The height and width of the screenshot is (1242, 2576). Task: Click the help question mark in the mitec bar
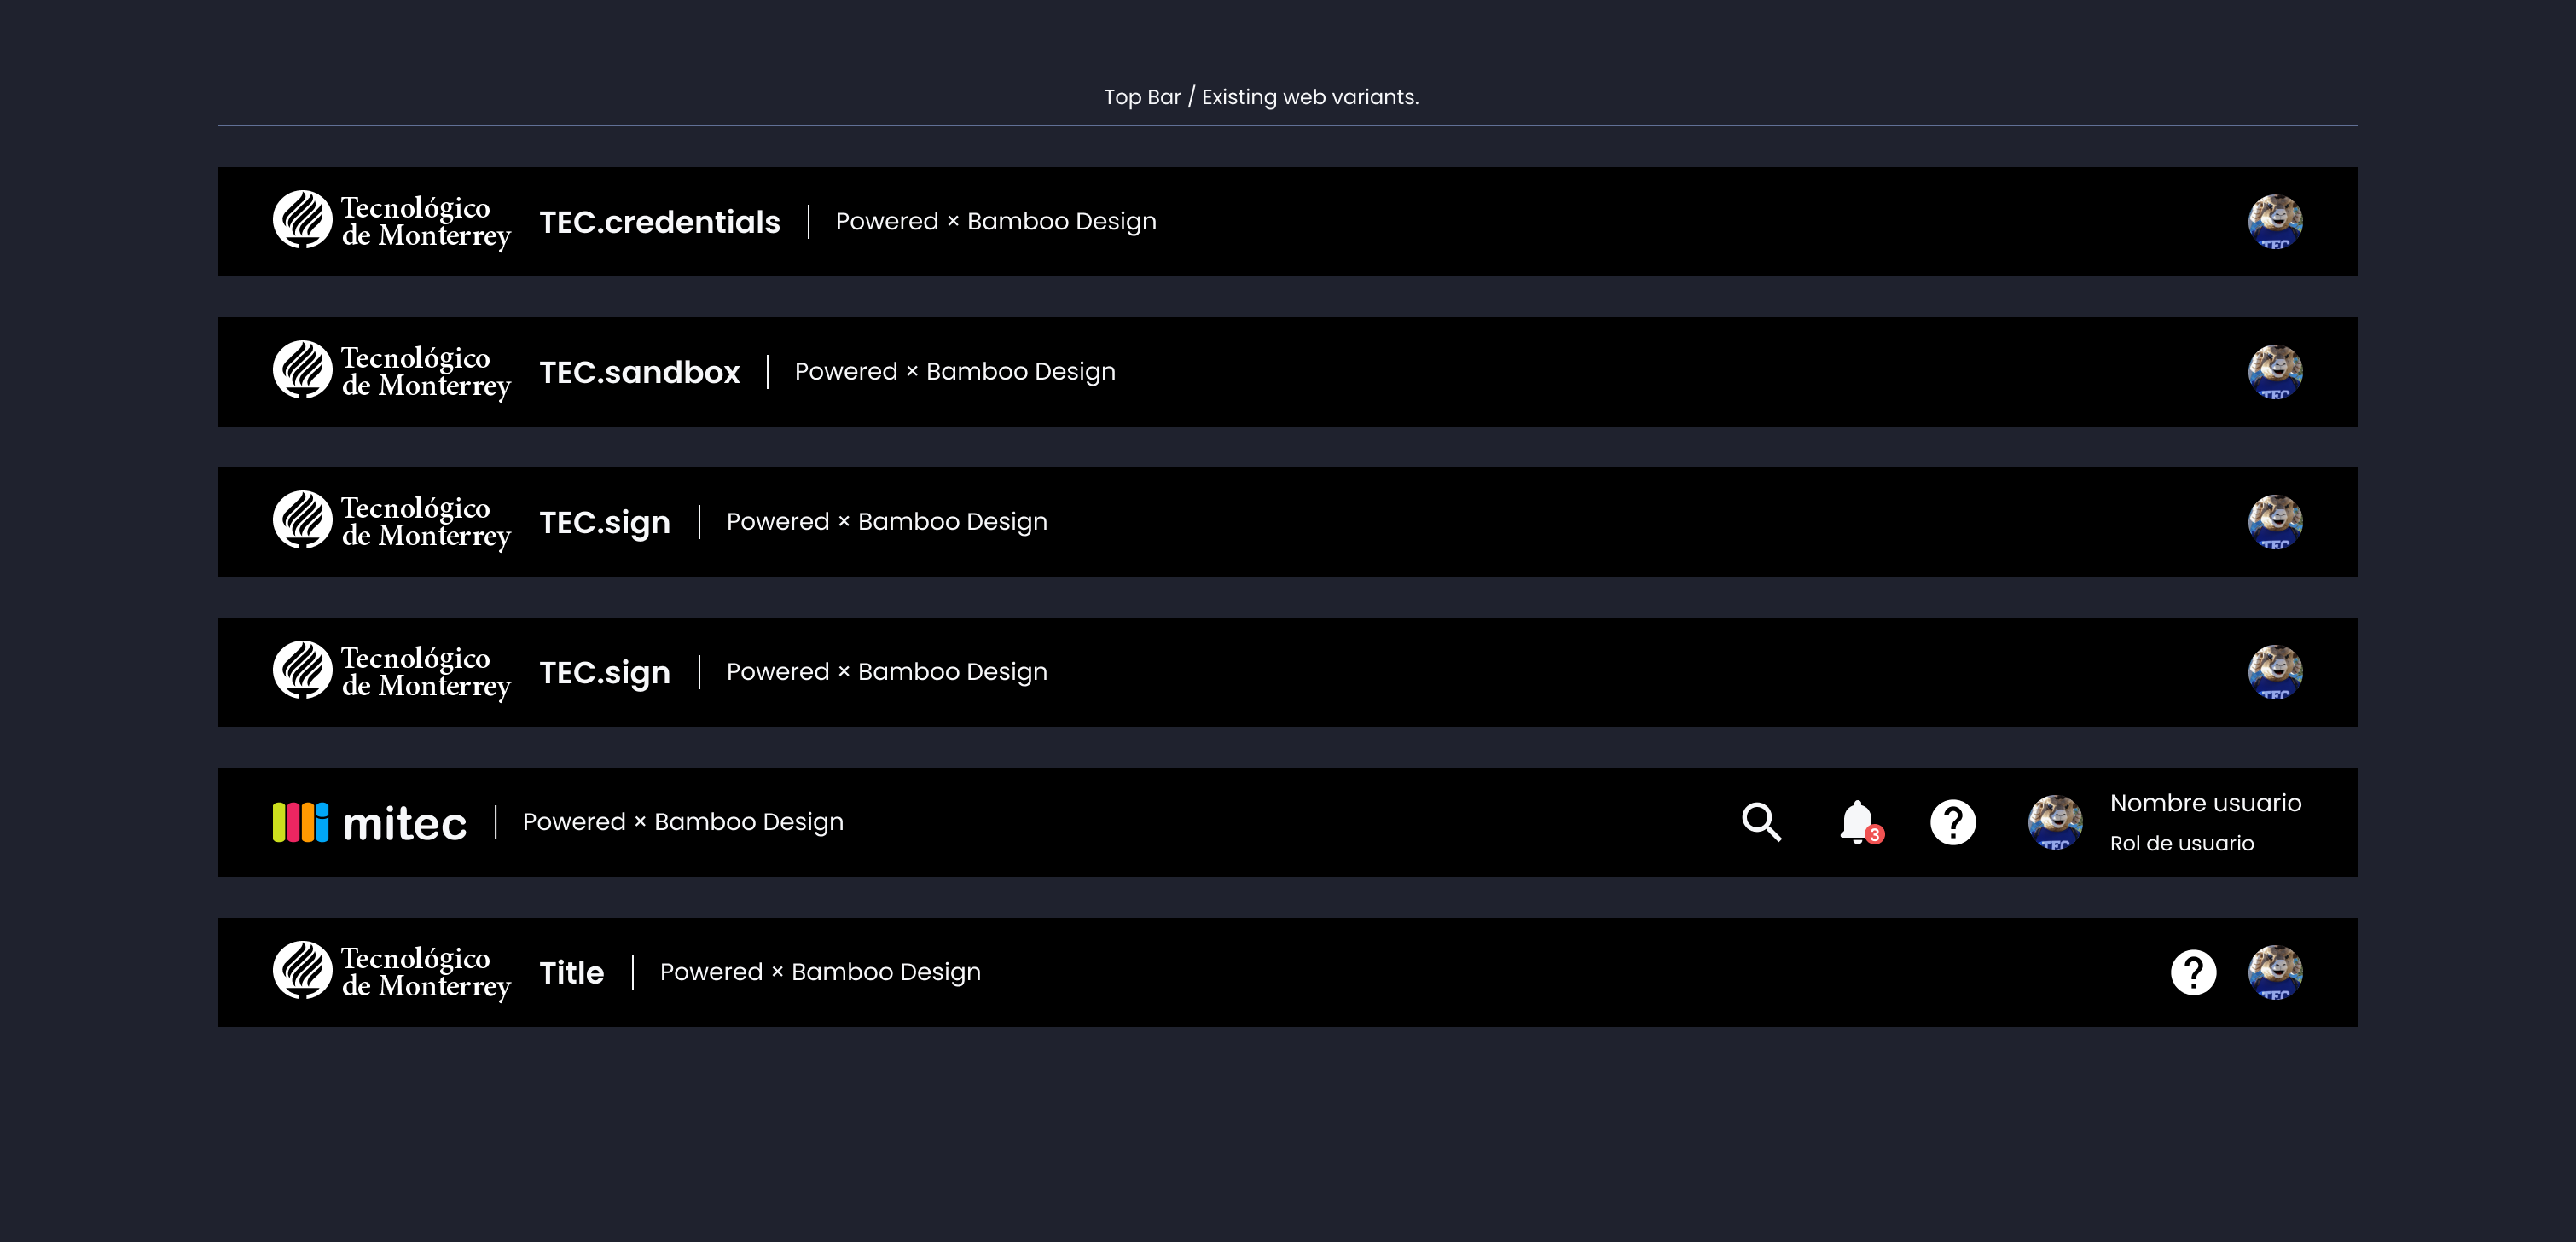click(1952, 822)
